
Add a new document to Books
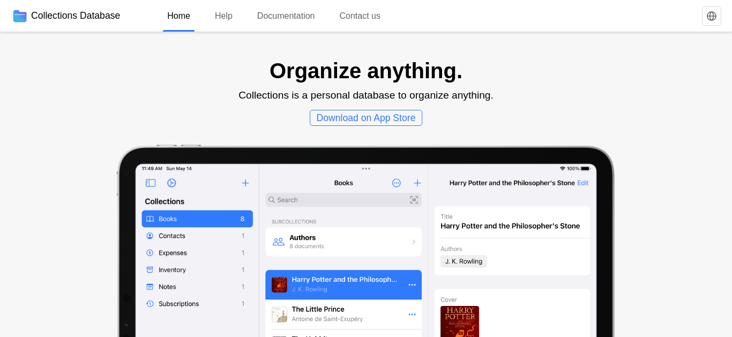coord(417,183)
